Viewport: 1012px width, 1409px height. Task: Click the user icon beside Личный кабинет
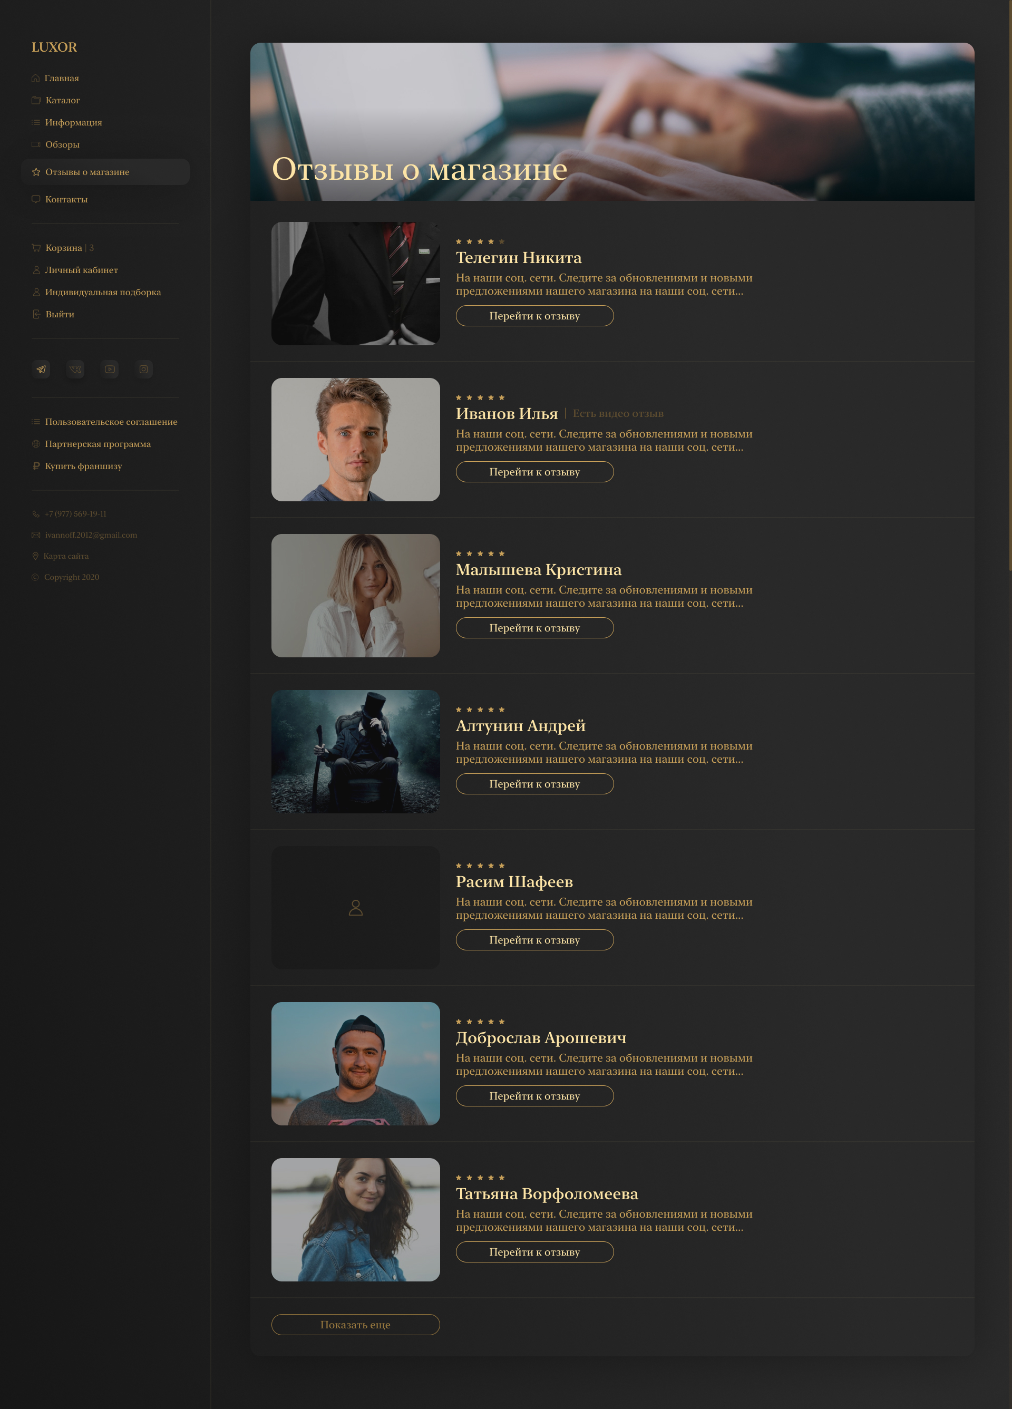[x=36, y=270]
